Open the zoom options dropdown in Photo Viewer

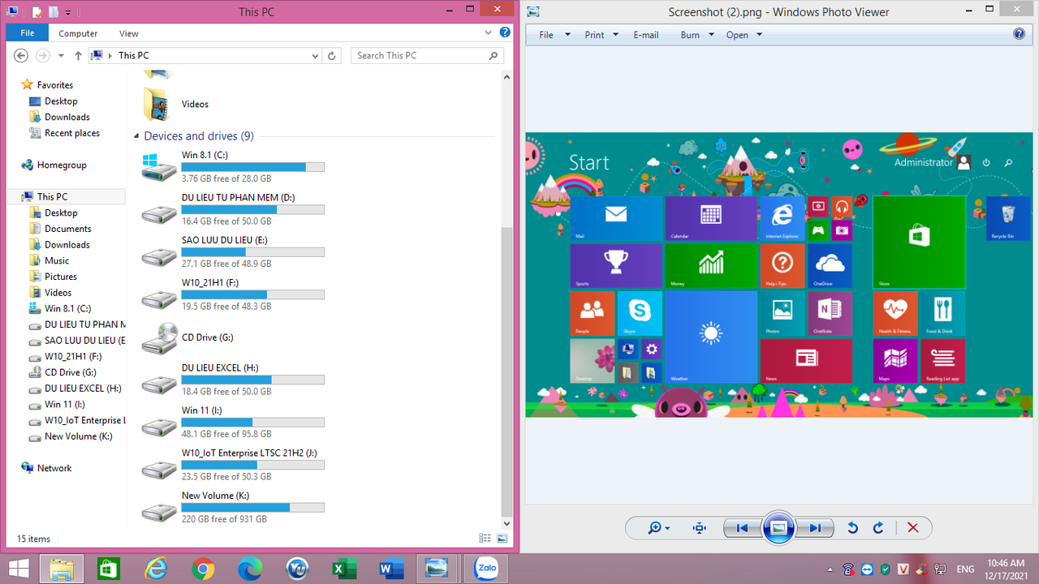click(x=656, y=527)
